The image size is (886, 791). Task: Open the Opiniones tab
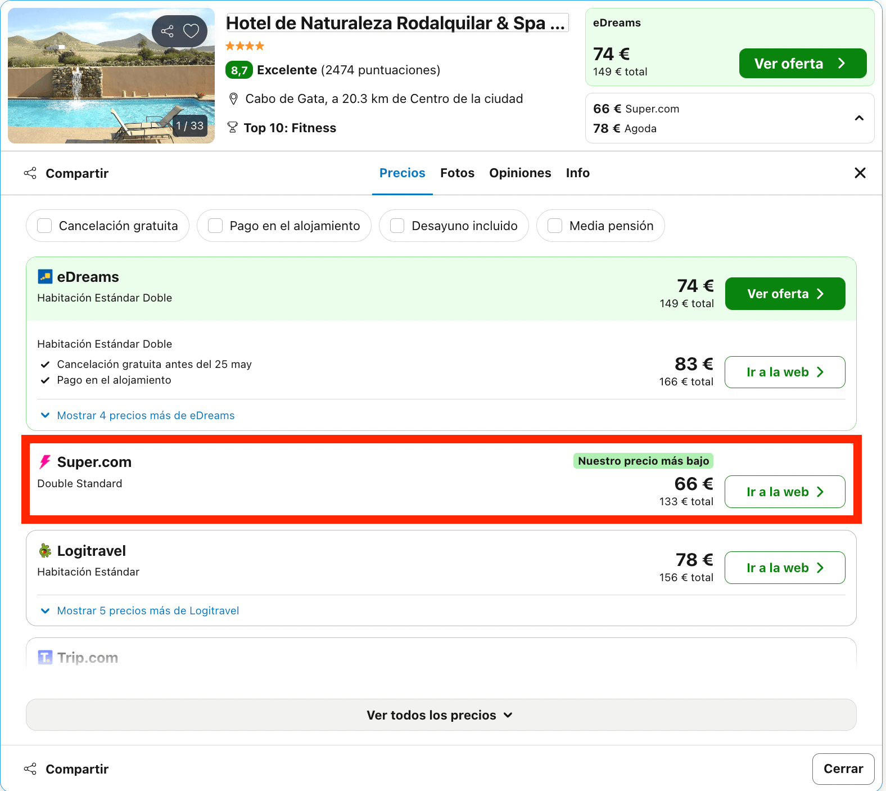pyautogui.click(x=520, y=173)
